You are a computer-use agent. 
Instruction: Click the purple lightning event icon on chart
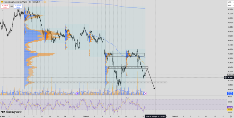pyautogui.click(x=145, y=93)
